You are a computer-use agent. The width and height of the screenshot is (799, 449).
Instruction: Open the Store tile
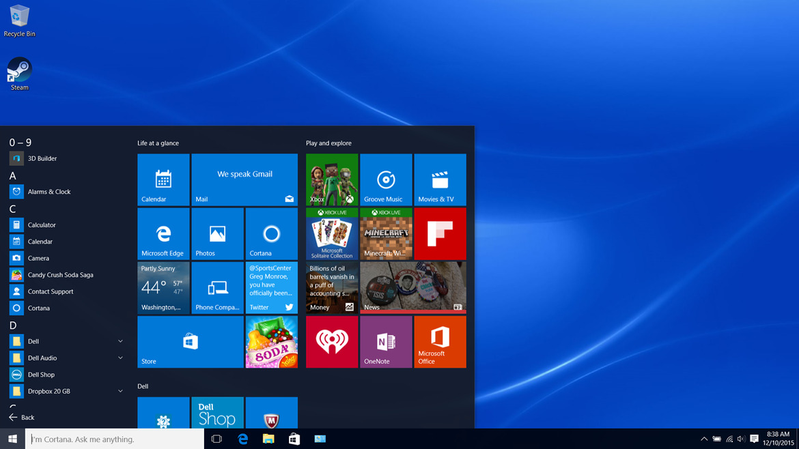(x=191, y=342)
